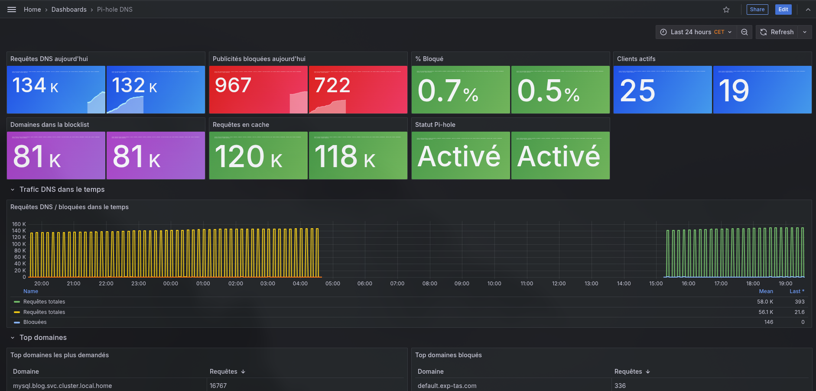This screenshot has width=816, height=391.
Task: Click the Share button
Action: [757, 9]
